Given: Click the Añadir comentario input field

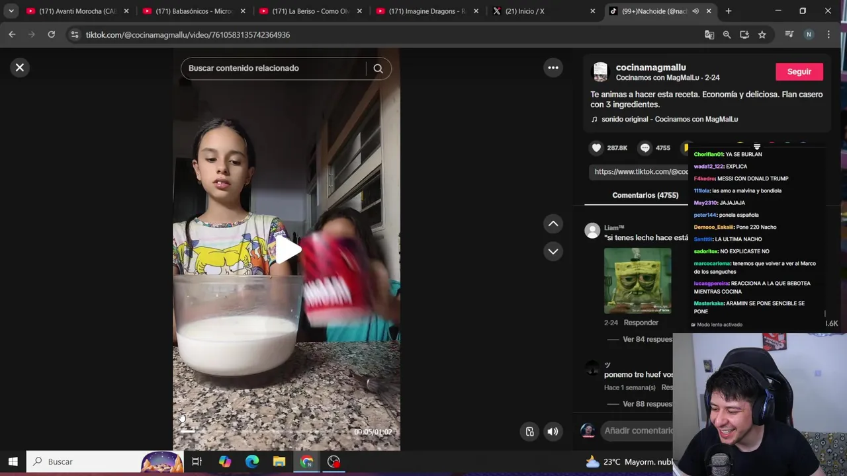Looking at the screenshot, I should click(x=638, y=430).
